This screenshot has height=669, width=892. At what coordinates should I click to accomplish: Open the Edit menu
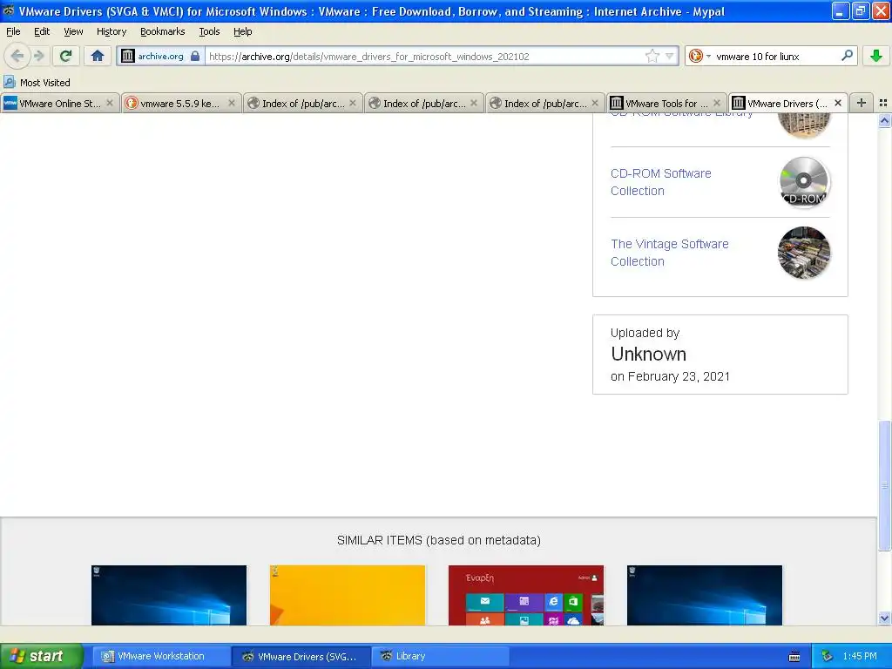[x=42, y=32]
